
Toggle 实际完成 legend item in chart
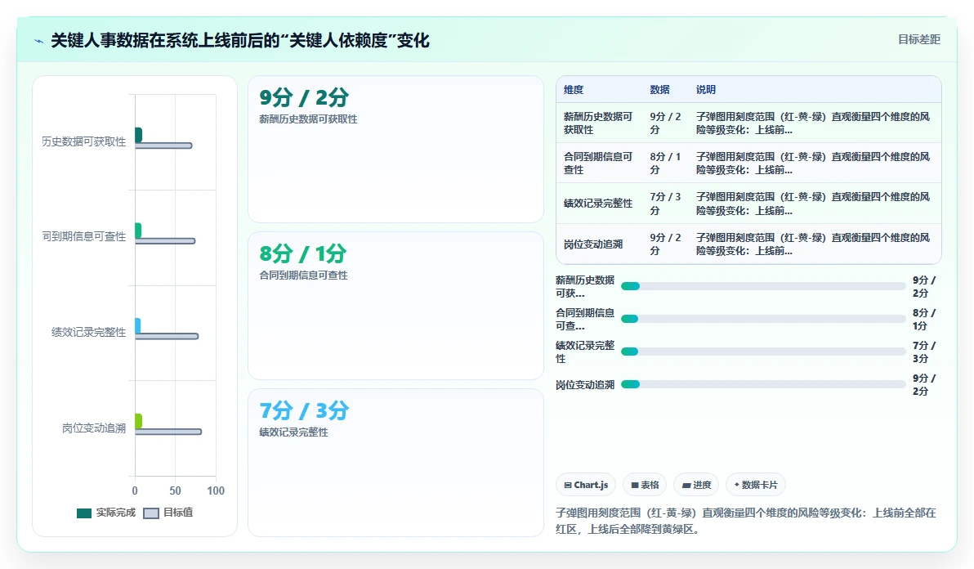[x=105, y=513]
